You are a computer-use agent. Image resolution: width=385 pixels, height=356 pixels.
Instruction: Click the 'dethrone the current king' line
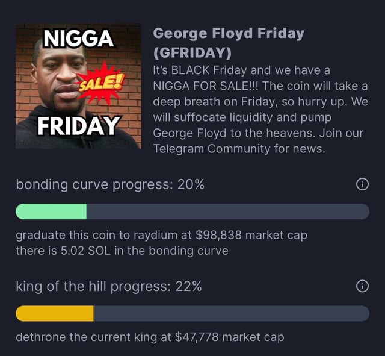[149, 337]
